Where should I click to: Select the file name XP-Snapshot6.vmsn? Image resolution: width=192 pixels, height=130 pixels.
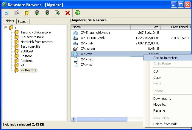coord(95,33)
